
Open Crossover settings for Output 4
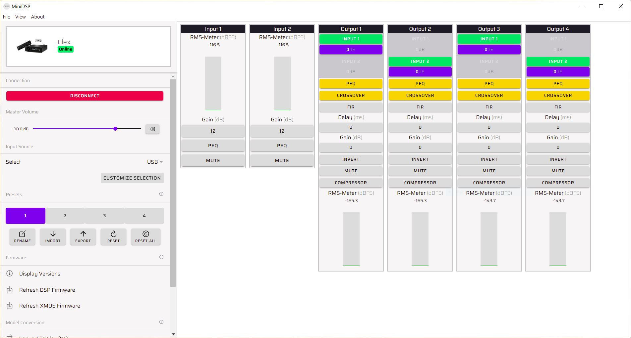pyautogui.click(x=558, y=96)
